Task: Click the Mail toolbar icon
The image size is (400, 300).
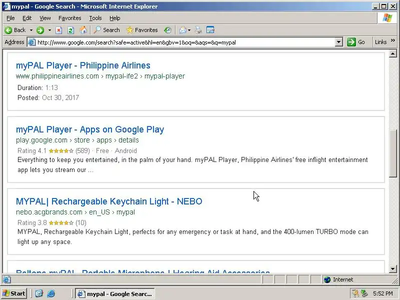Action: [182, 30]
